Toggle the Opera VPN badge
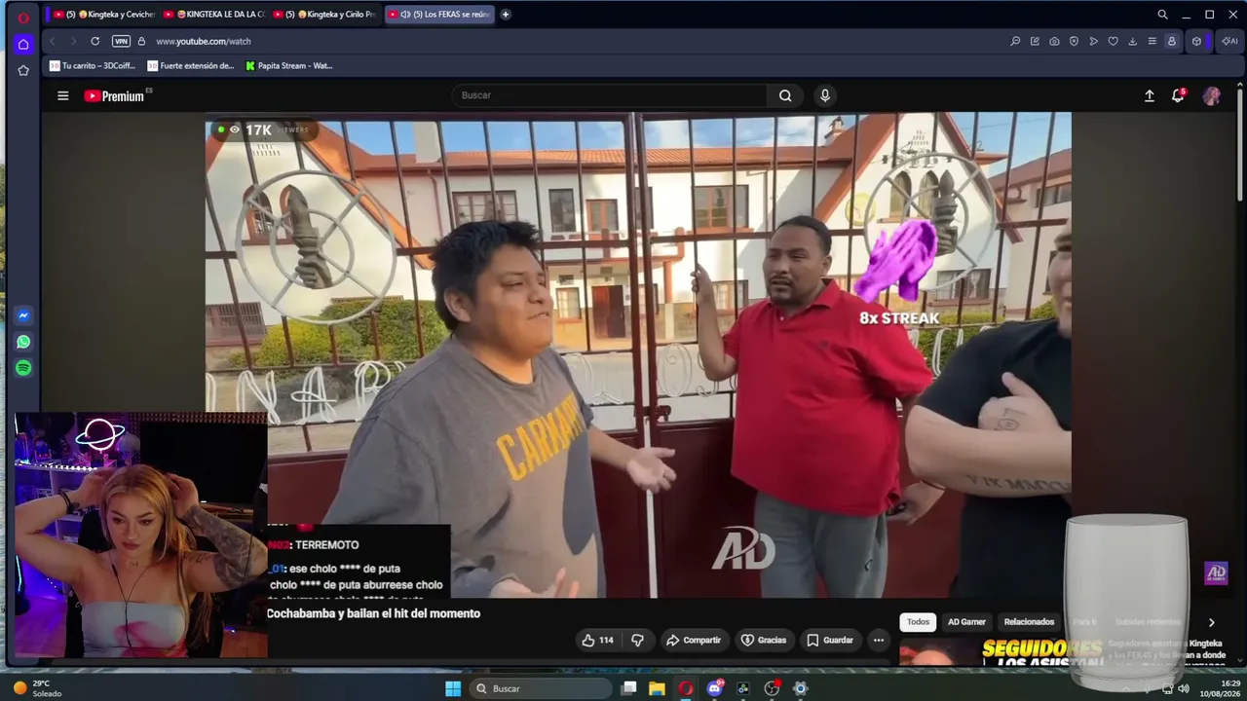 point(121,41)
